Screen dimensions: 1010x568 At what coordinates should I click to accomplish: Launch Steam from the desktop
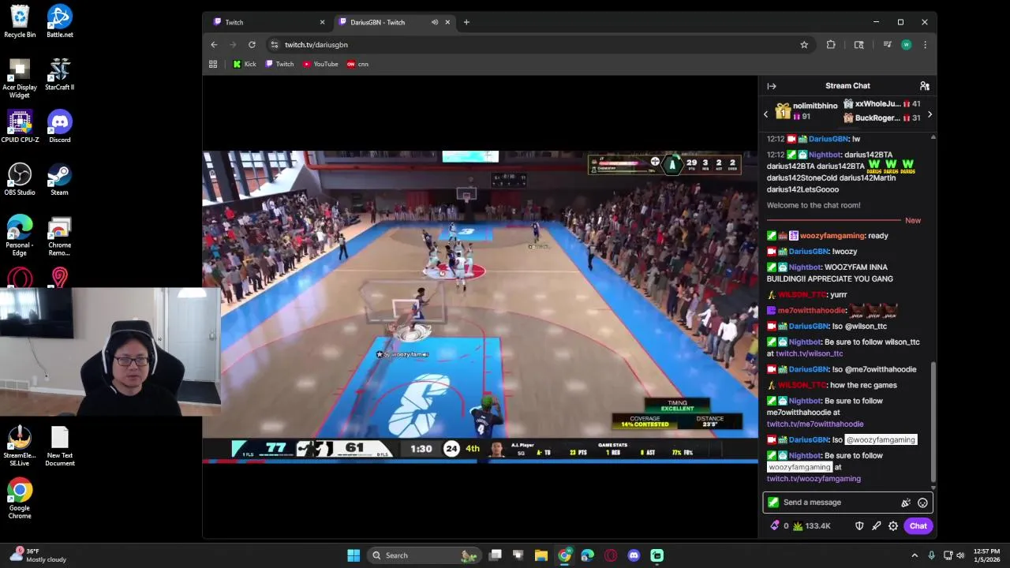[60, 179]
